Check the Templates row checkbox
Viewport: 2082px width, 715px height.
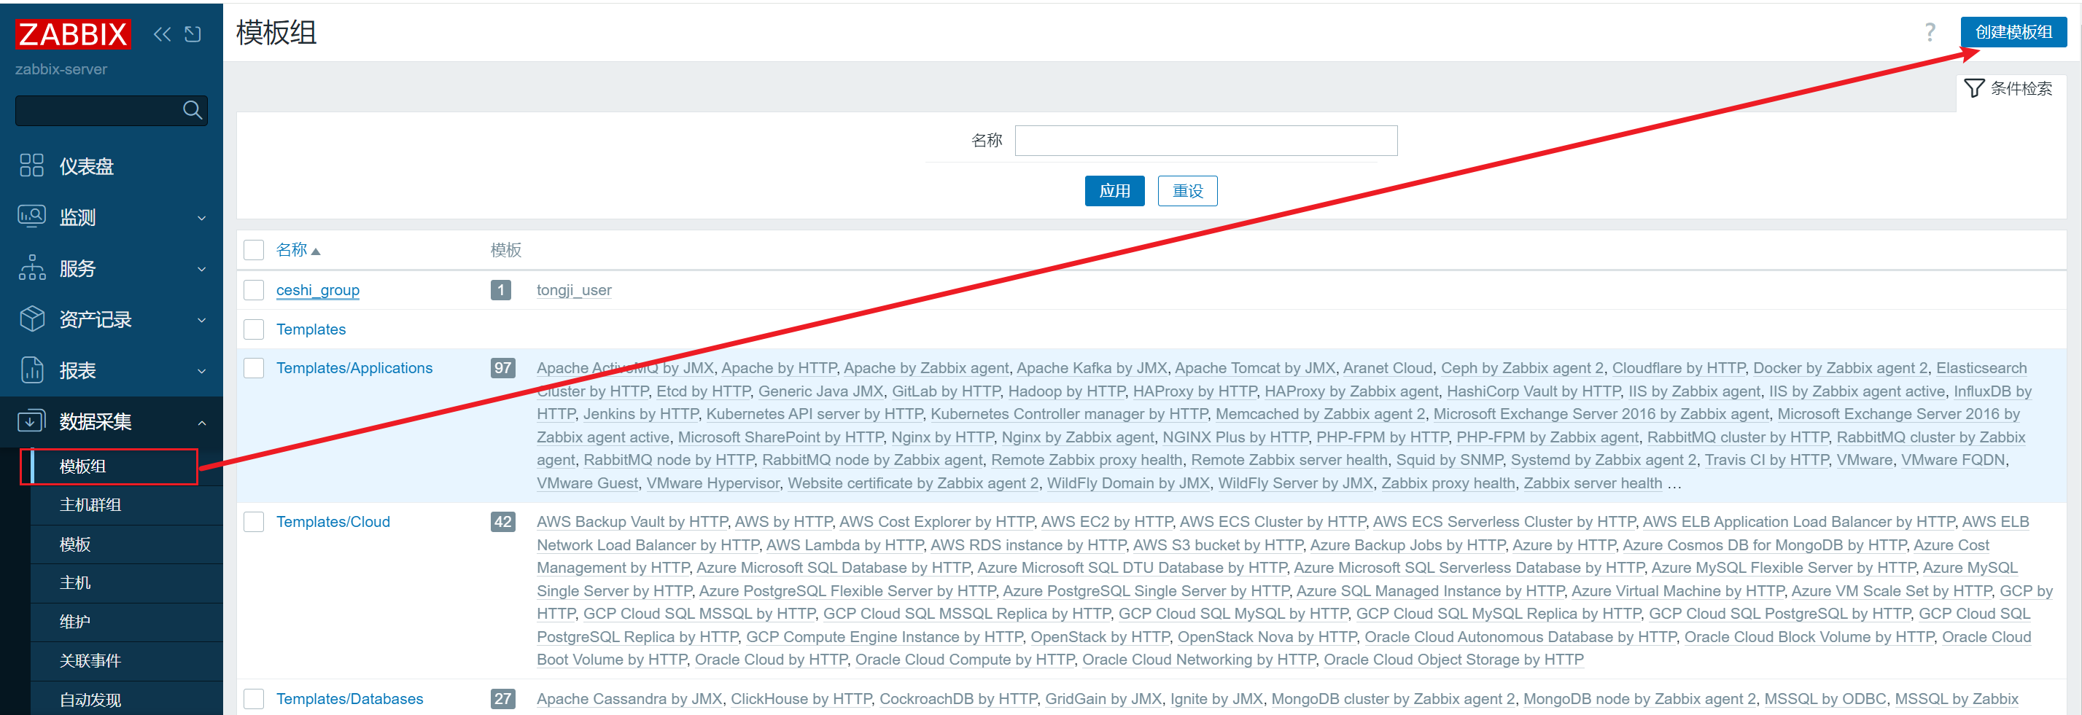tap(254, 329)
